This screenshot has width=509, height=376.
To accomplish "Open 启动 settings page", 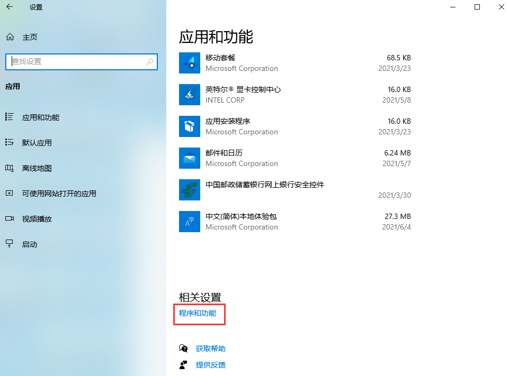I will click(x=30, y=244).
